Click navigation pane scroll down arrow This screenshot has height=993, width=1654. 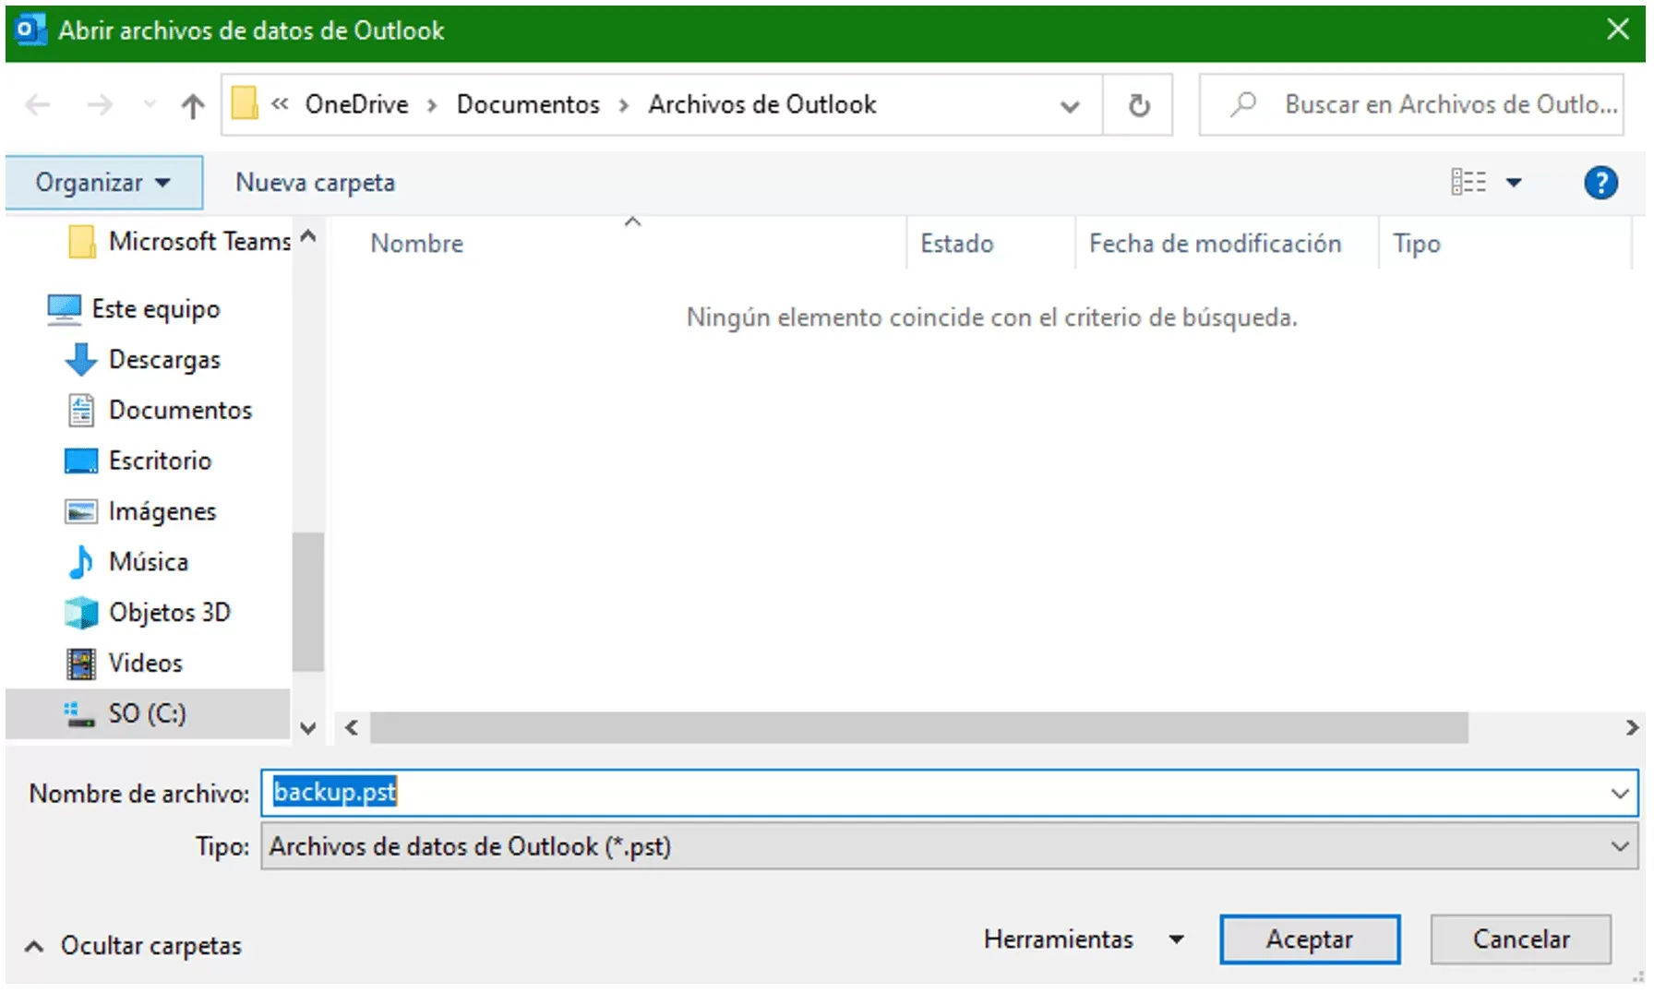point(308,728)
